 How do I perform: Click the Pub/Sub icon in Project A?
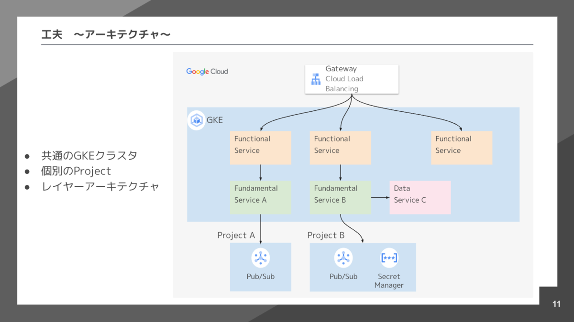tap(261, 258)
